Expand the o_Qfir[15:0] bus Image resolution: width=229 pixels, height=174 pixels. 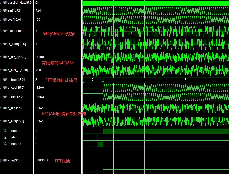pyautogui.click(x=1, y=121)
